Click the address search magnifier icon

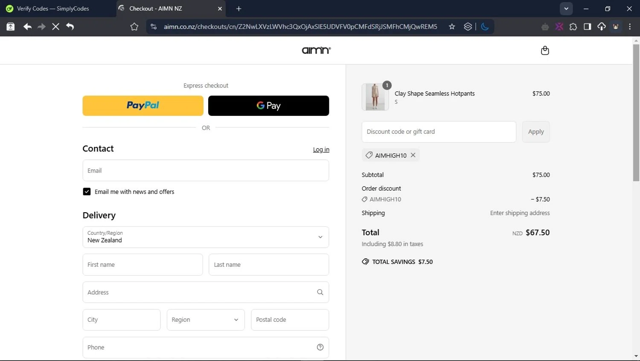tap(320, 292)
